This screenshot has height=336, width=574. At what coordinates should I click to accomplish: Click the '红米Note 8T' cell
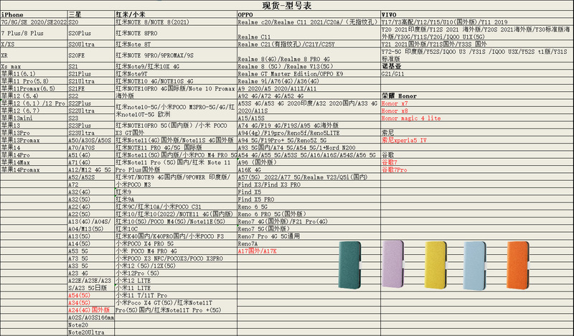(x=175, y=45)
